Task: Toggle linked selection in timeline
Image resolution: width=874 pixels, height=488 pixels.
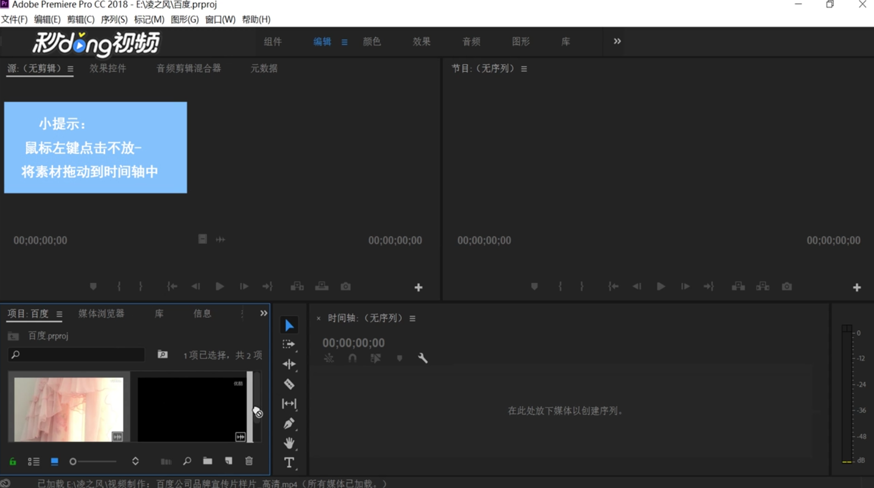Action: coord(375,358)
